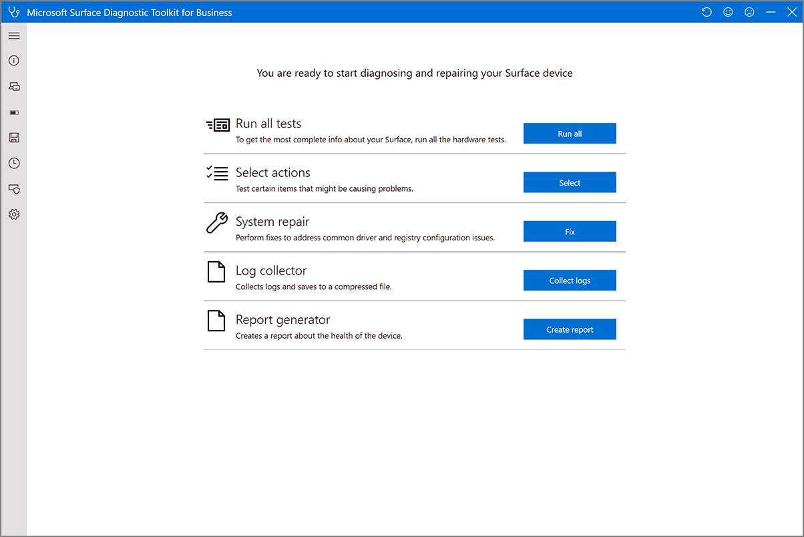Click Create report for device health
The width and height of the screenshot is (804, 537).
tap(569, 329)
